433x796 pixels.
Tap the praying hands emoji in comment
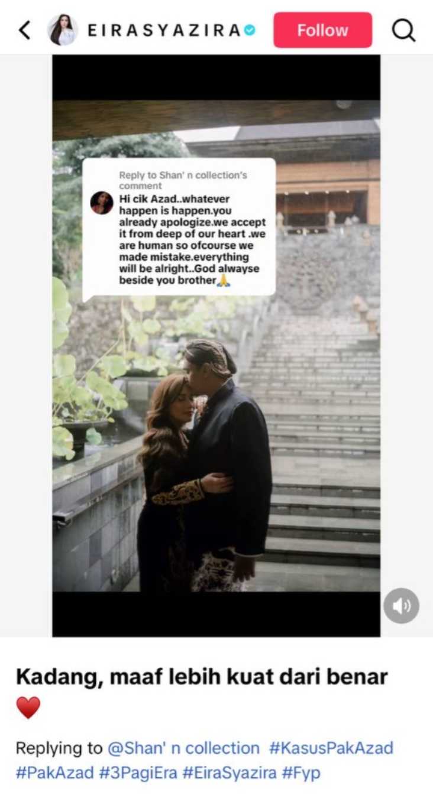coord(224,281)
